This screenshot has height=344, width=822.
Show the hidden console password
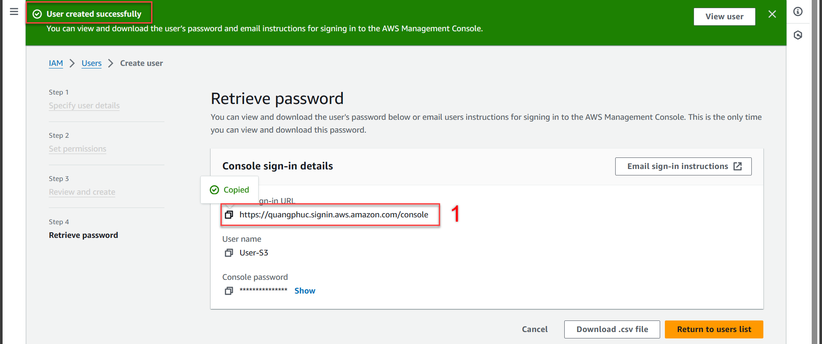tap(304, 291)
